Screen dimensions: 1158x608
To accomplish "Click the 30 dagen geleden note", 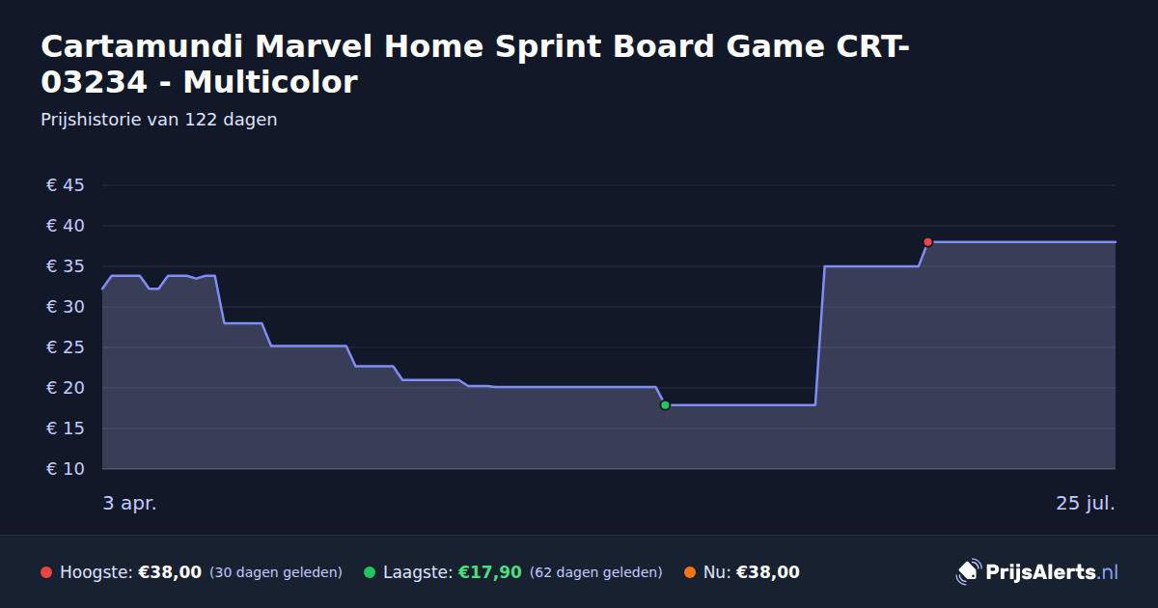I will (276, 572).
